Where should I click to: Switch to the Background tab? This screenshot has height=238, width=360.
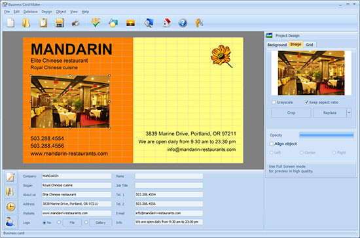[x=277, y=44]
